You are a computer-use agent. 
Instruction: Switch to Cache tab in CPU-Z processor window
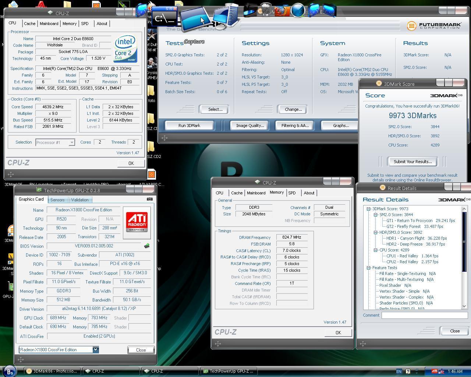click(29, 24)
